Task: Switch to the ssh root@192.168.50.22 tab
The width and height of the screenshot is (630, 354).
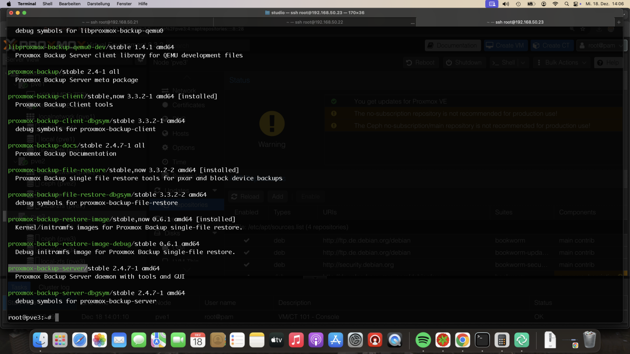Action: tap(315, 22)
